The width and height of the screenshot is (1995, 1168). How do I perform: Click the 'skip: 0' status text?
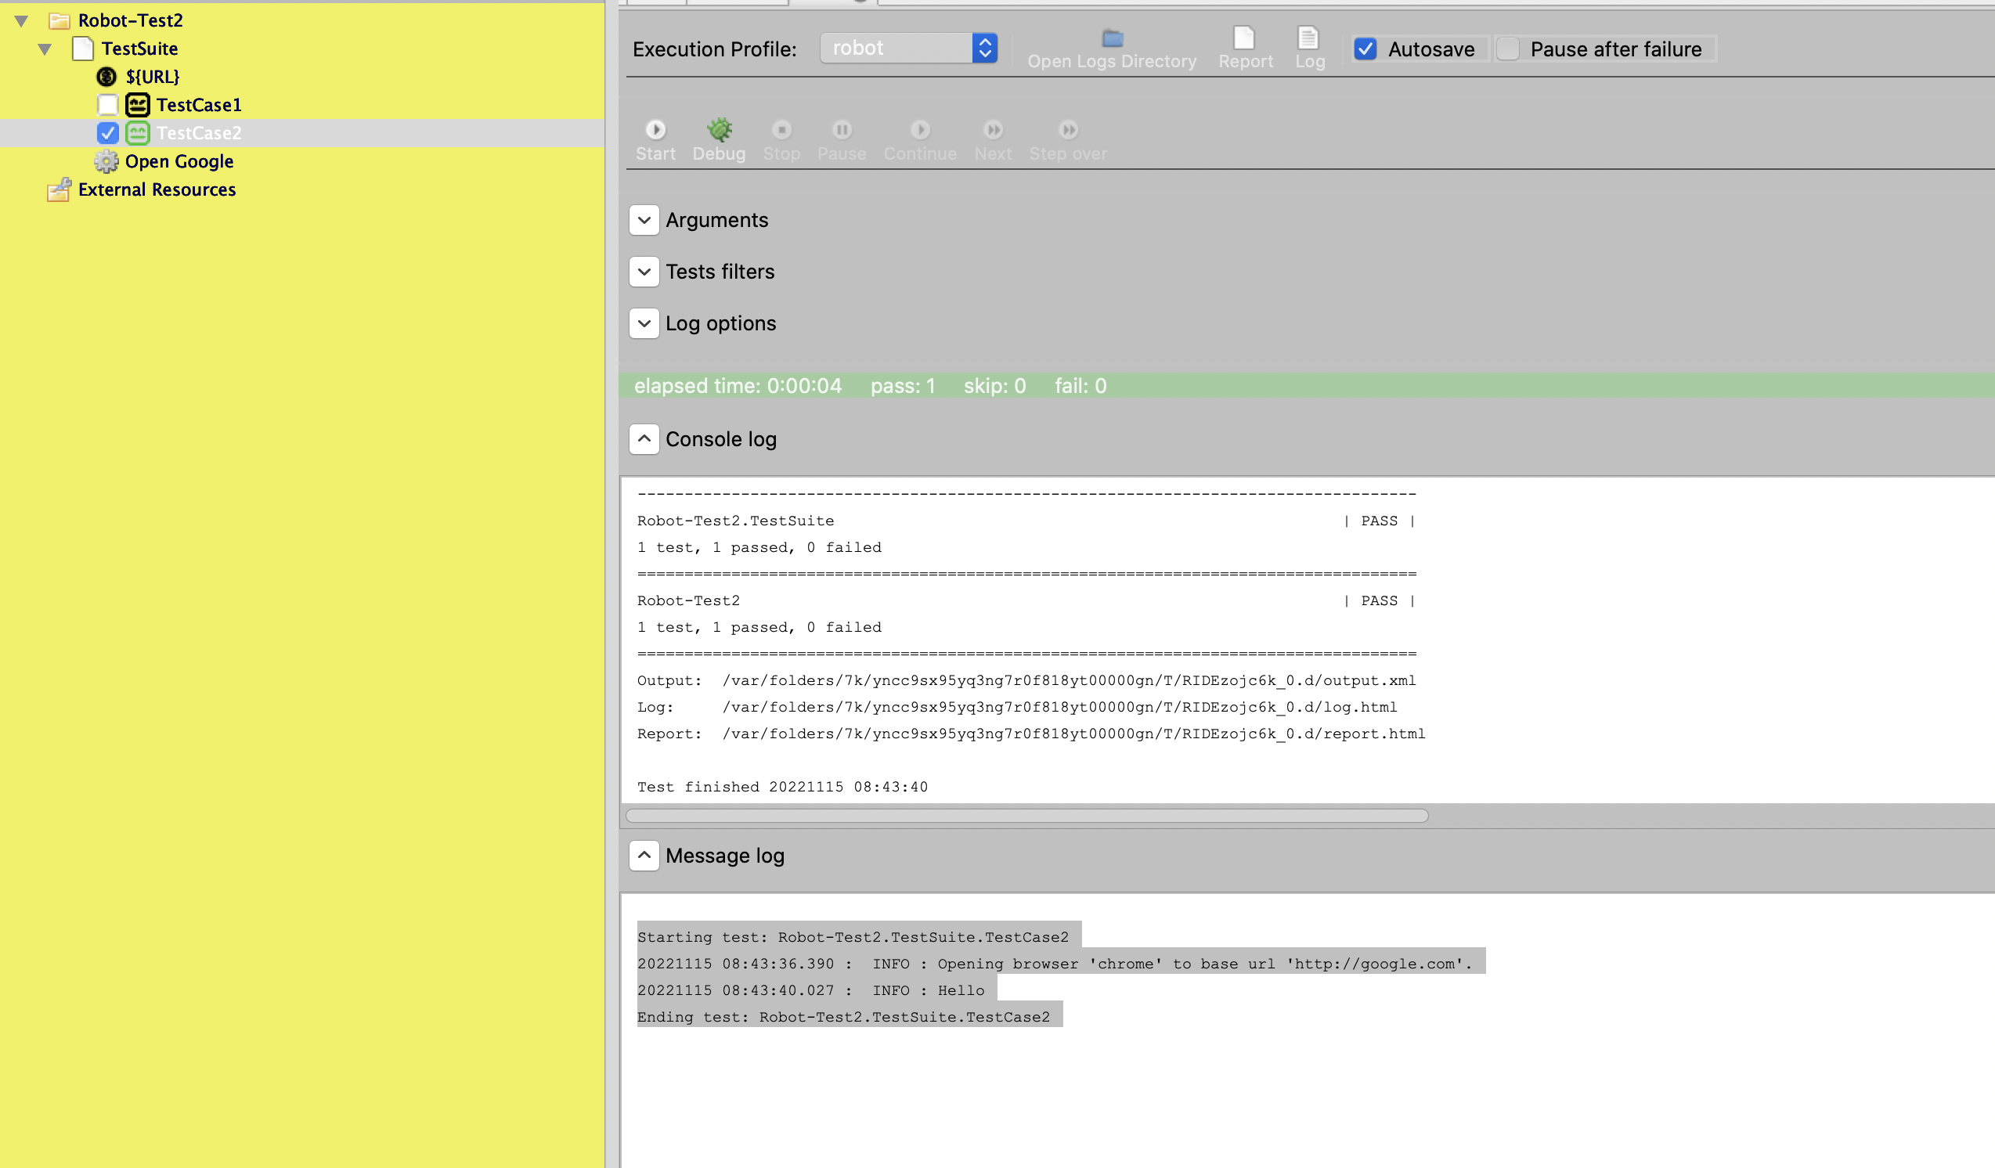pos(994,386)
